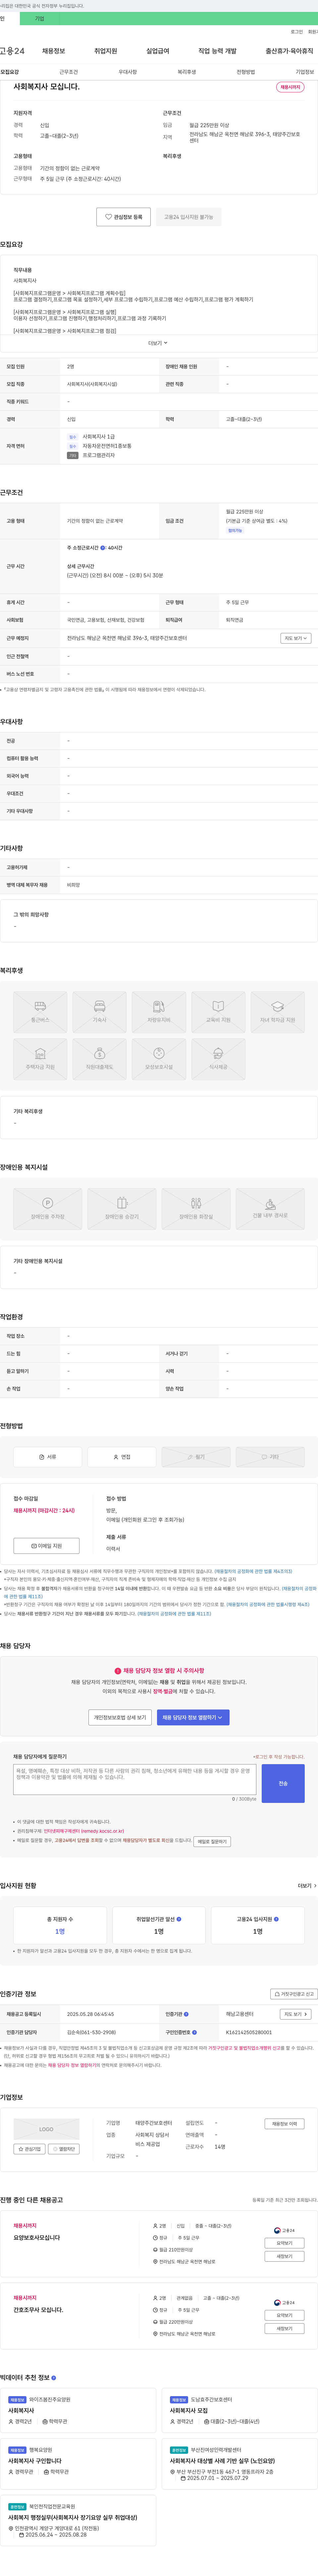
Task: Click info icon beside 구인인증번호 label
Action: pos(194,2032)
